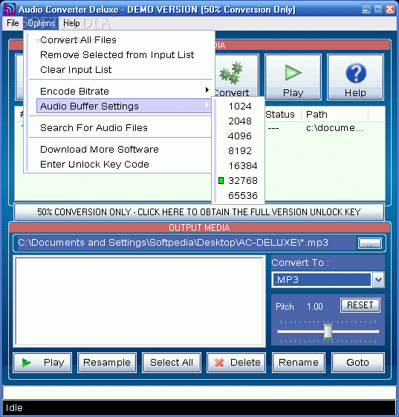Select buffer size 2048
The image size is (399, 417).
pos(240,121)
